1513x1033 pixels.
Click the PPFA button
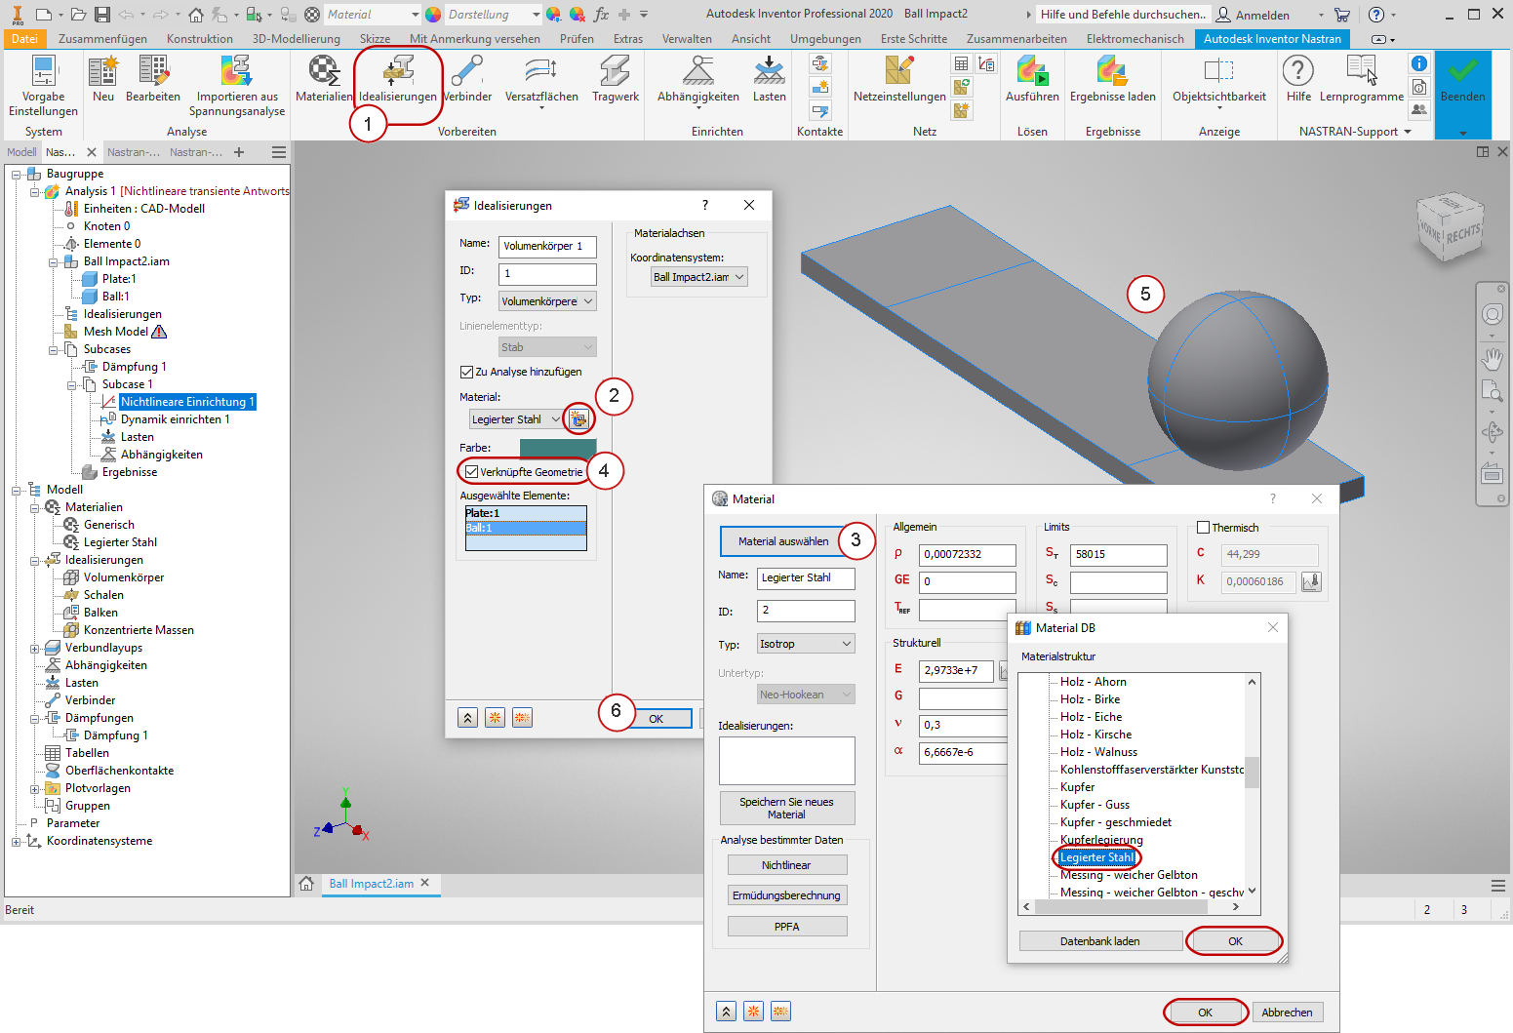[786, 927]
